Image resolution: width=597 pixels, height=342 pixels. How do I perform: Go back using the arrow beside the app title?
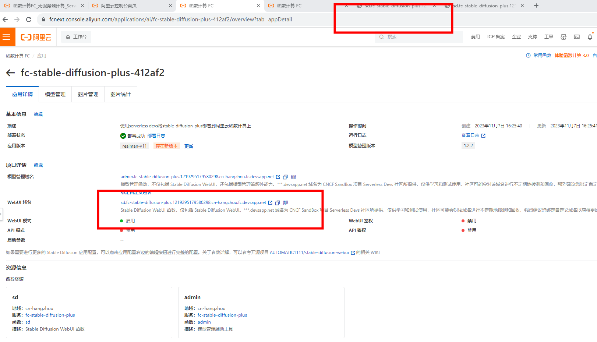click(x=10, y=73)
